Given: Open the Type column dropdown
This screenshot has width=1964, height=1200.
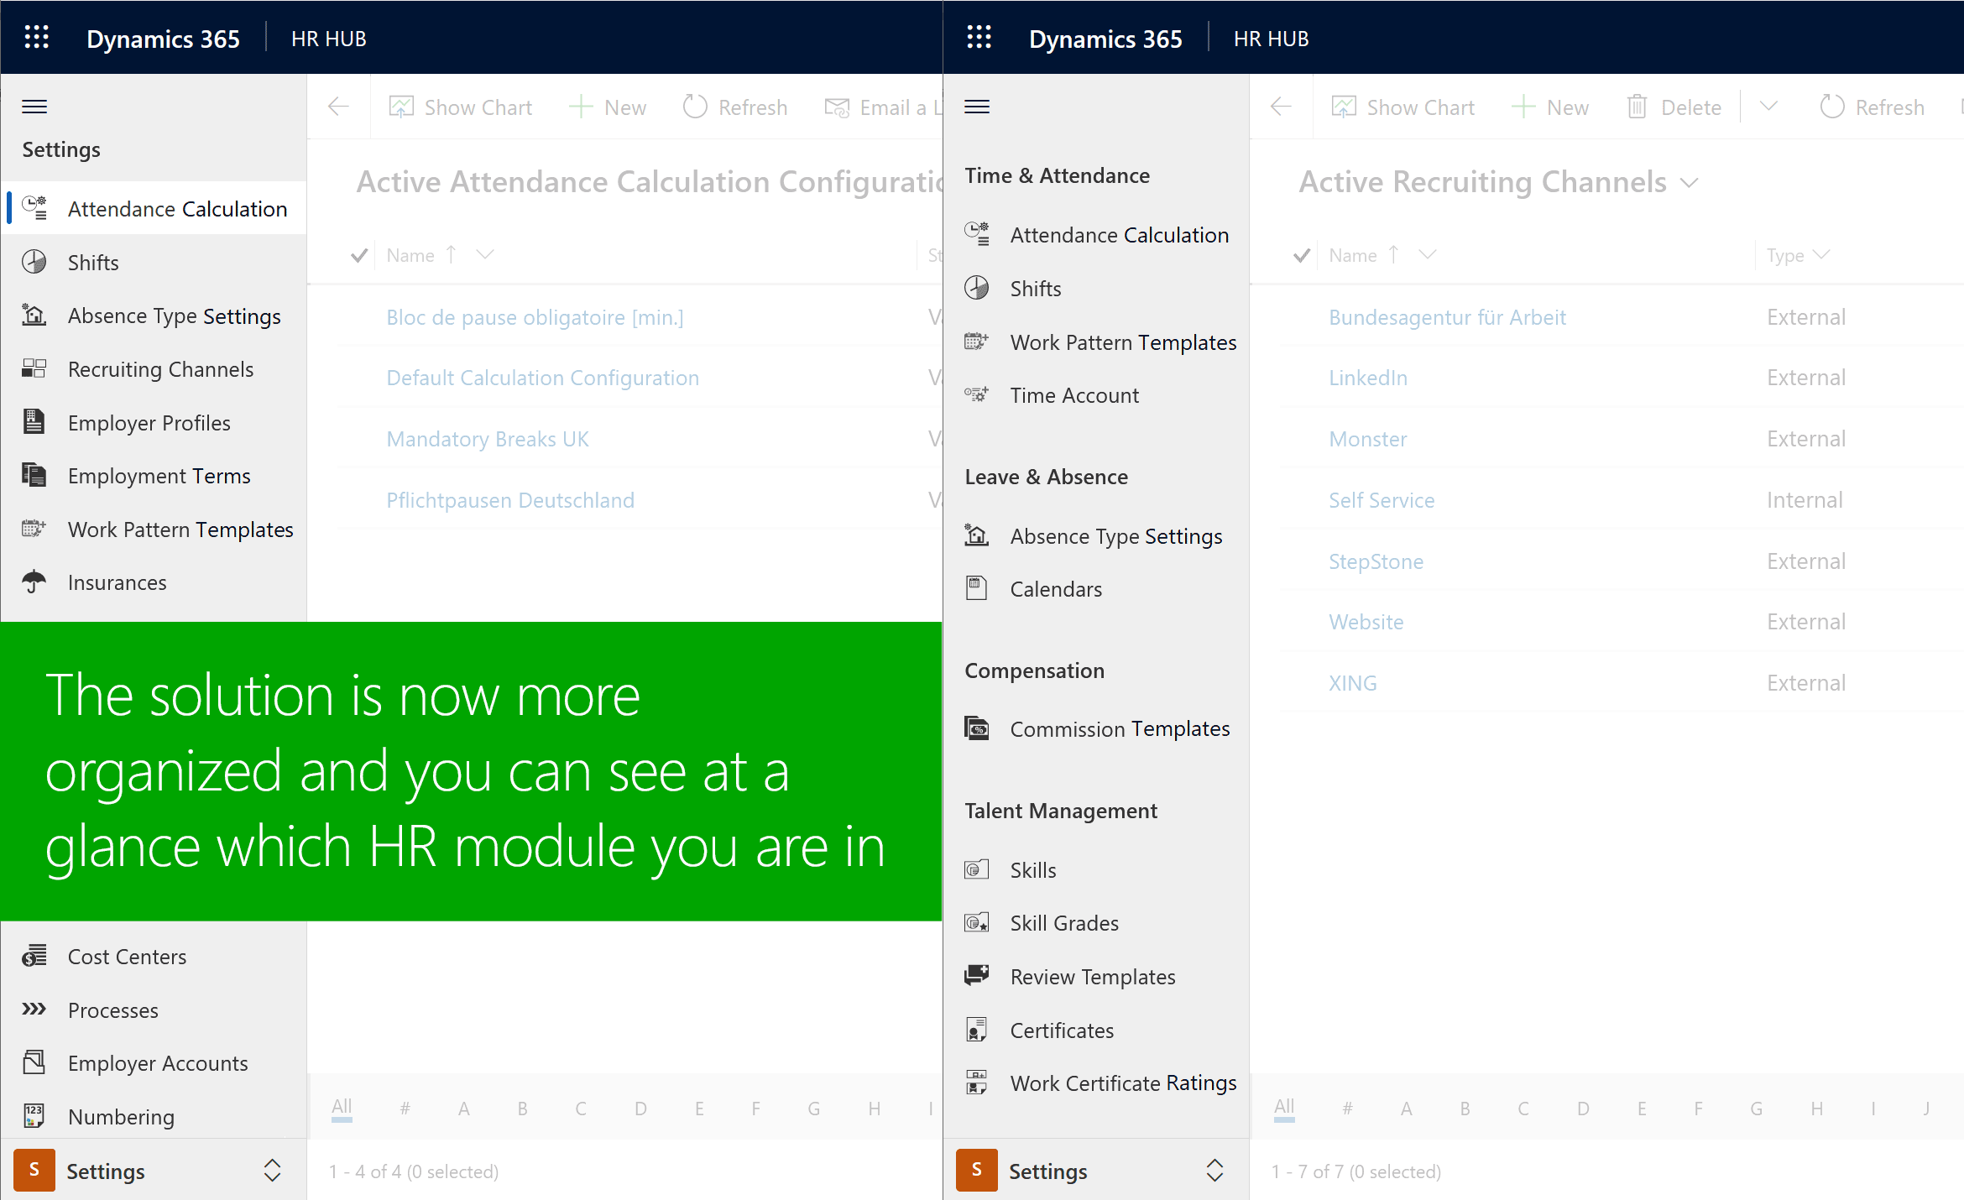Looking at the screenshot, I should click(x=1821, y=254).
